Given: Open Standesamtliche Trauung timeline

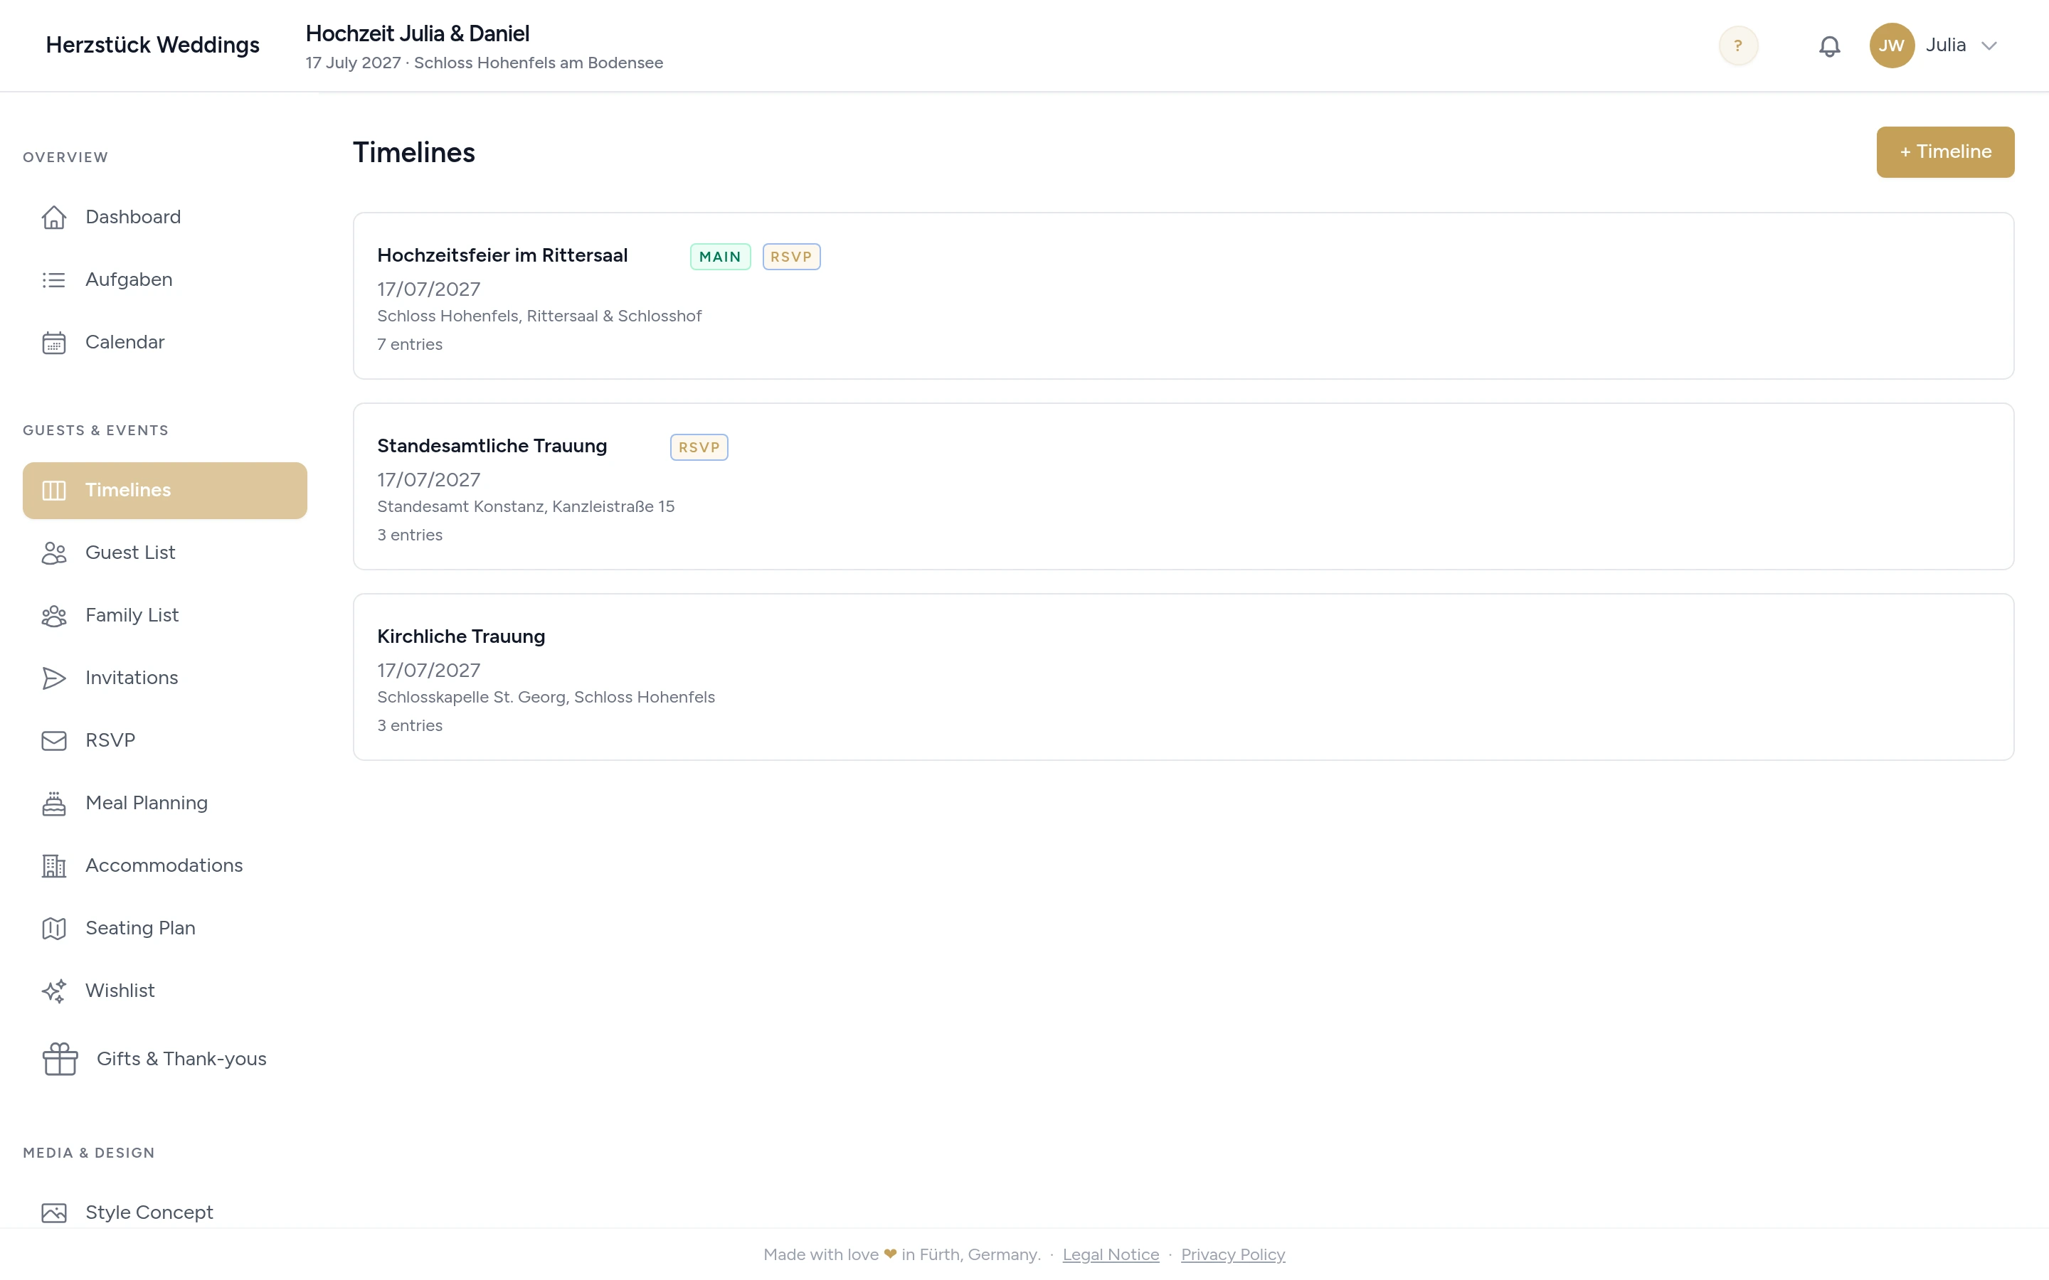Looking at the screenshot, I should click(x=1183, y=486).
